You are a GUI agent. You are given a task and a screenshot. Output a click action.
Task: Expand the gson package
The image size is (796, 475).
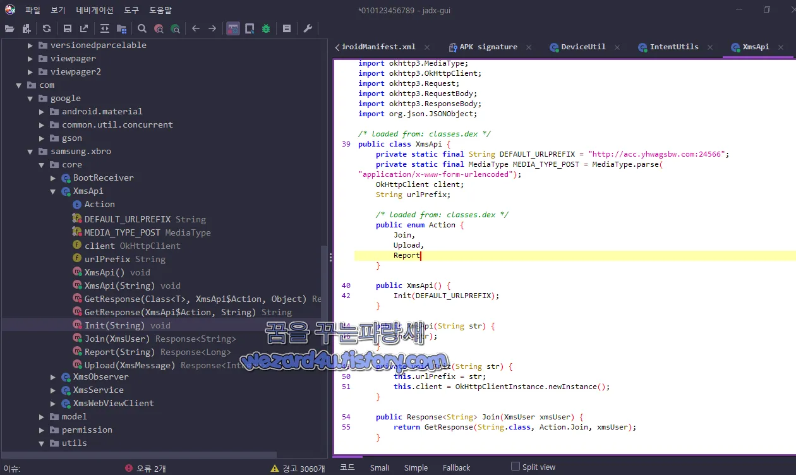(42, 138)
